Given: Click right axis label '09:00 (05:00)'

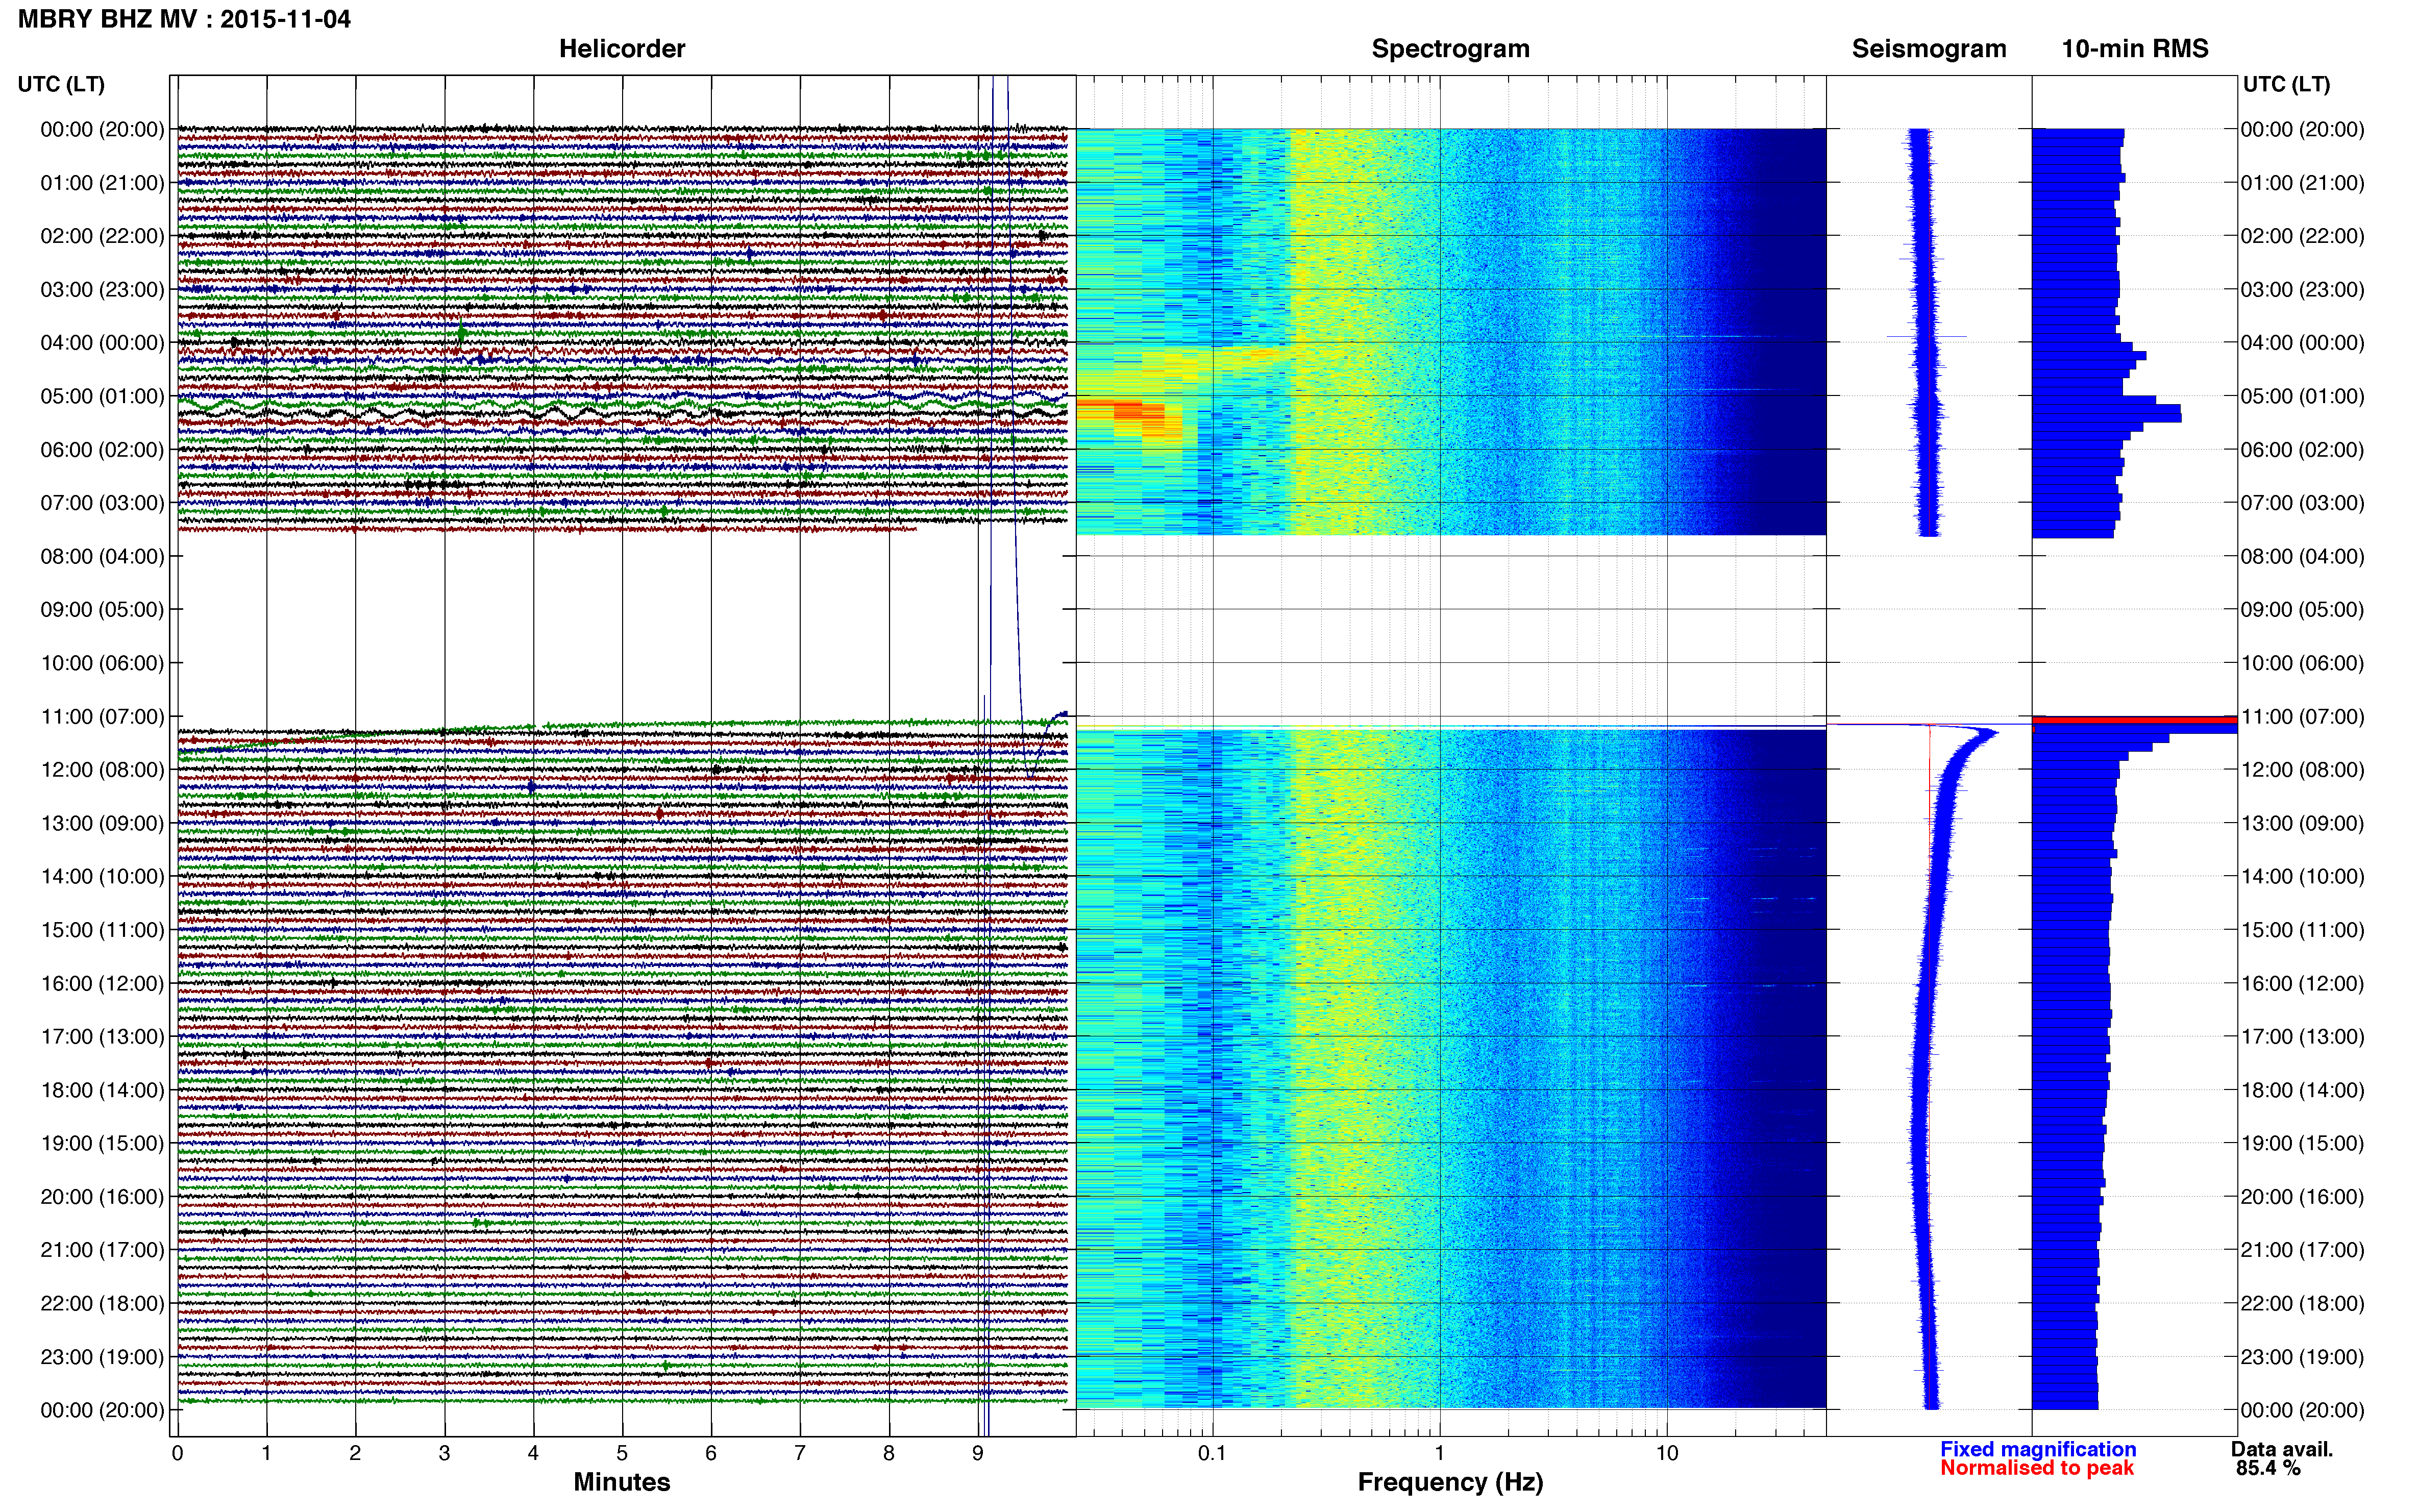Looking at the screenshot, I should pos(2302,609).
